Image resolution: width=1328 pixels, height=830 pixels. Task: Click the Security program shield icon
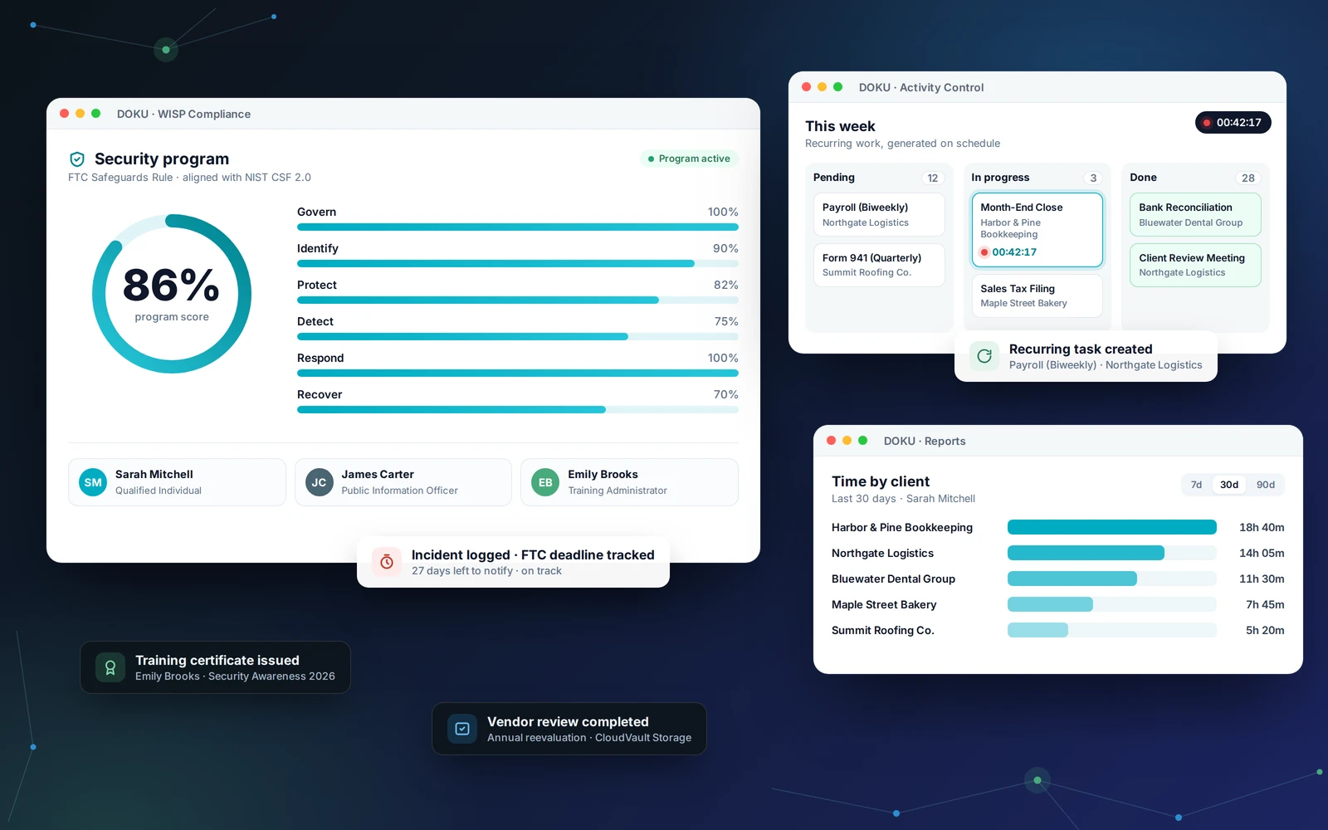coord(77,159)
